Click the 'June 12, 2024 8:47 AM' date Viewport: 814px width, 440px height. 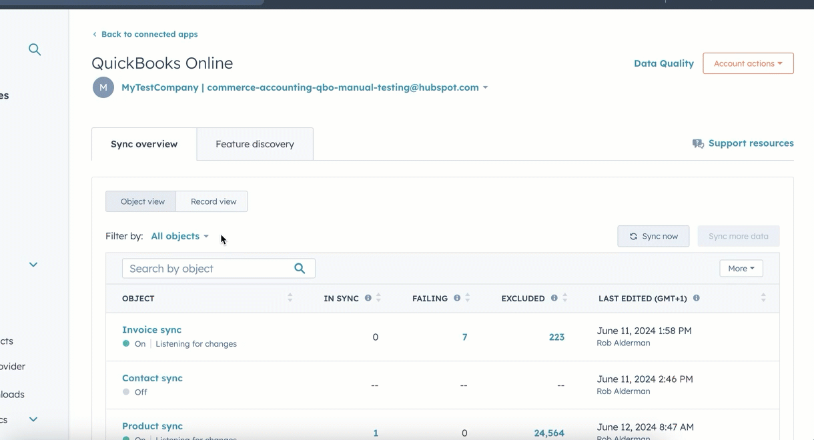pos(645,427)
